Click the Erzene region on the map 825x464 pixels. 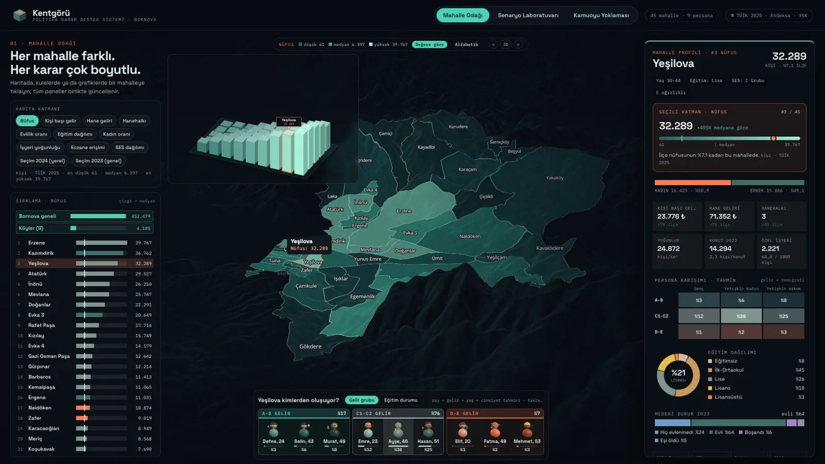[x=404, y=211]
